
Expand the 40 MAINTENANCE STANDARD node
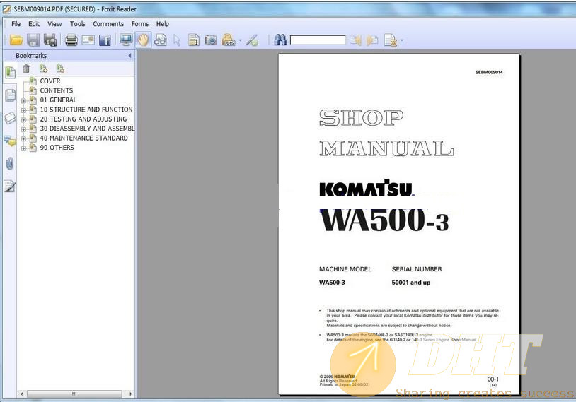click(23, 138)
